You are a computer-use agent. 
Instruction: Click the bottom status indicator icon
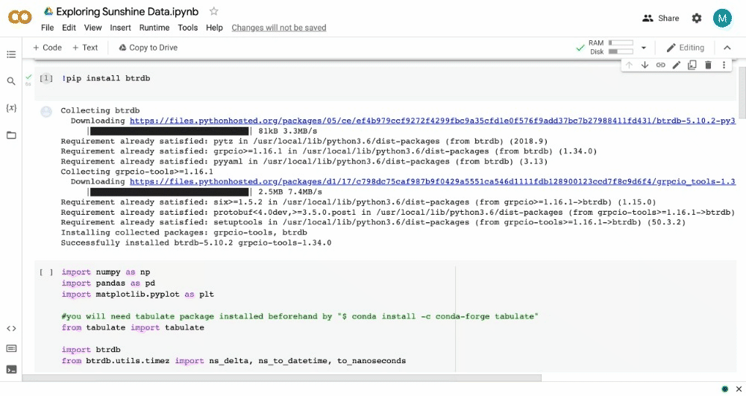coord(724,389)
